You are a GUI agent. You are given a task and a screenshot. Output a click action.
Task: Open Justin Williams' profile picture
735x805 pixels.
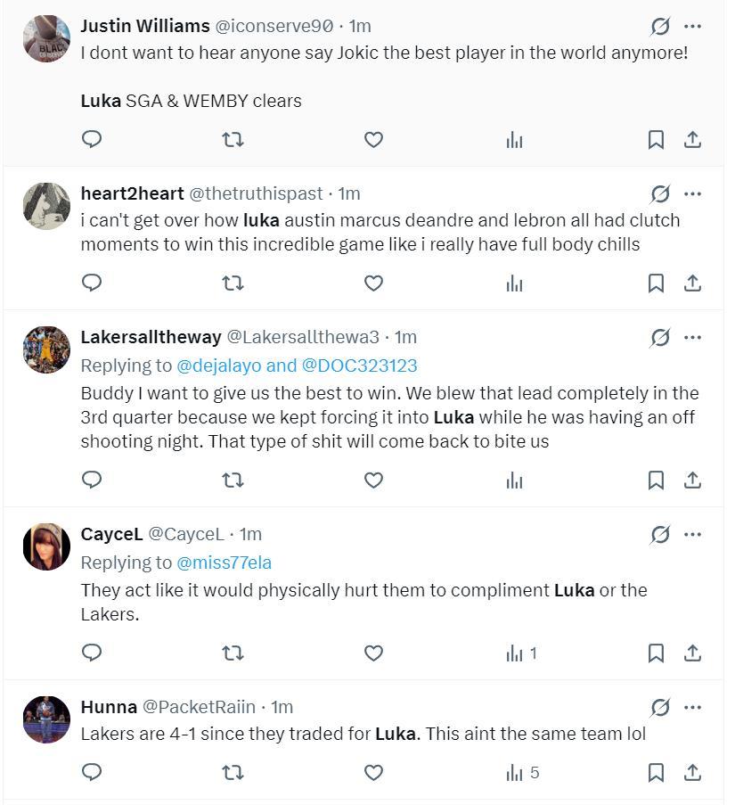46,38
